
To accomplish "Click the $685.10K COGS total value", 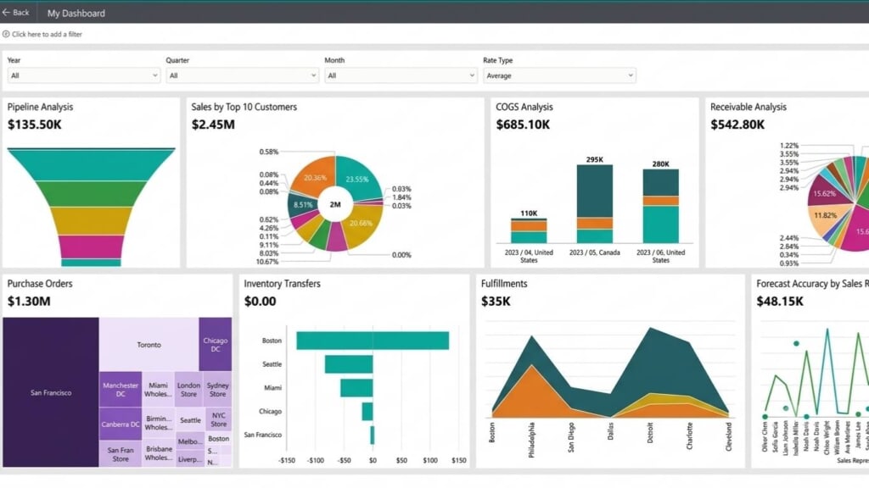I will pyautogui.click(x=523, y=125).
